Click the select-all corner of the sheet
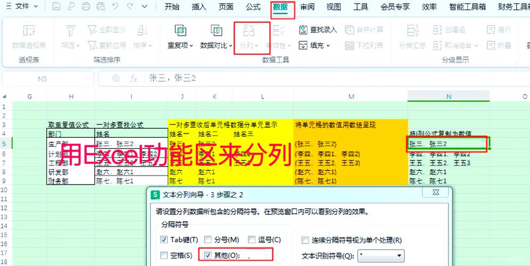Viewport: 530px width, 266px height. 4,96
